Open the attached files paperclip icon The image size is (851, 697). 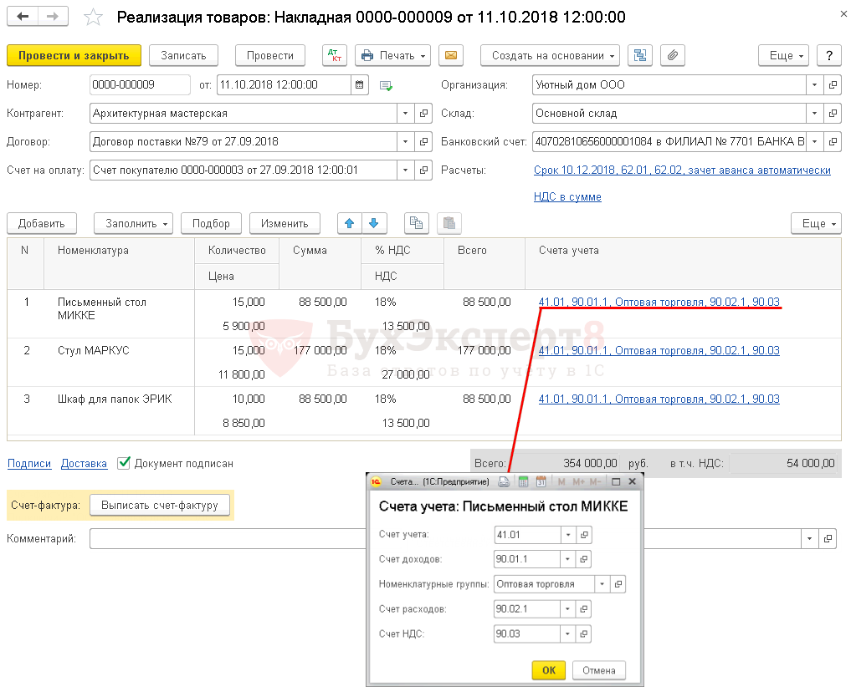[672, 55]
